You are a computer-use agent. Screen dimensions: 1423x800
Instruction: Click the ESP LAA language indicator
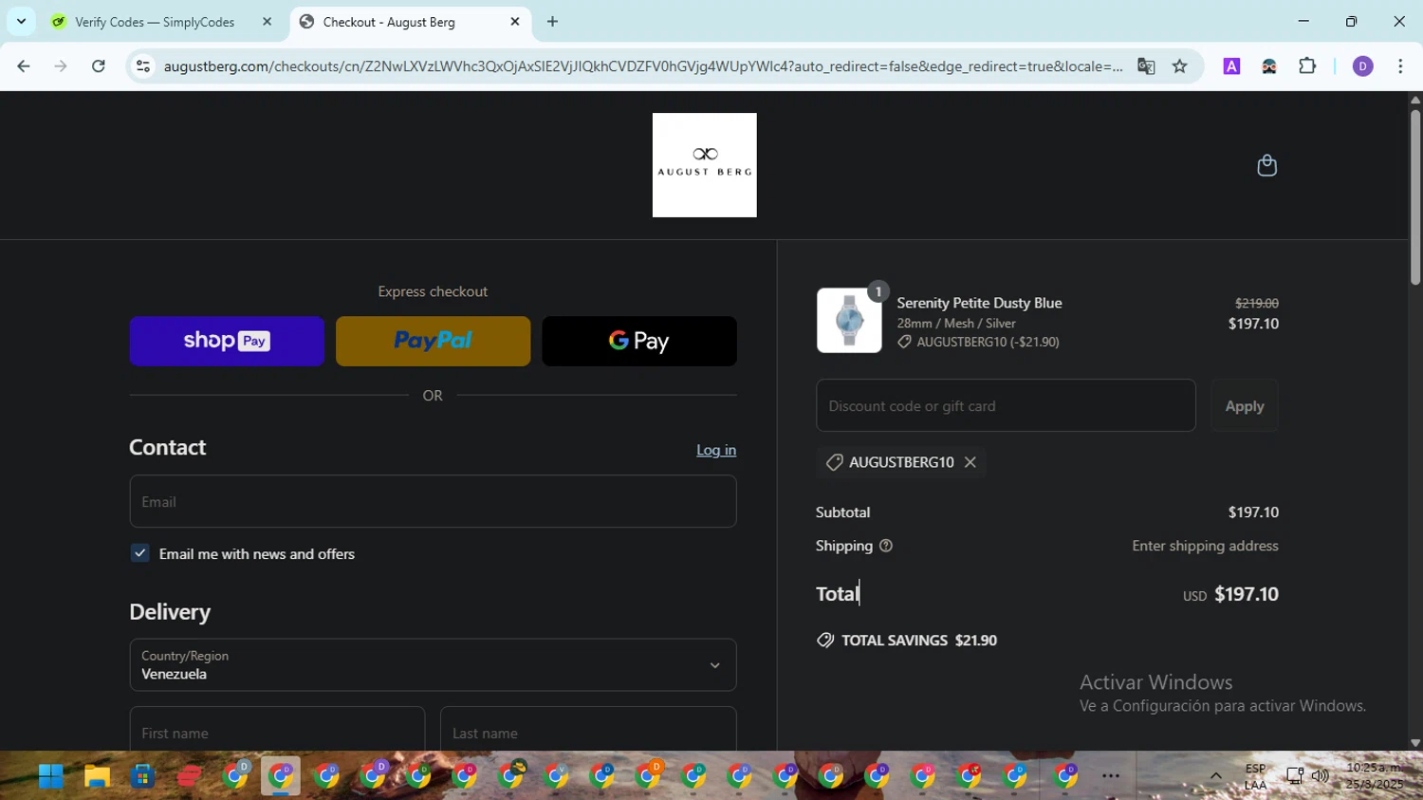click(x=1255, y=776)
